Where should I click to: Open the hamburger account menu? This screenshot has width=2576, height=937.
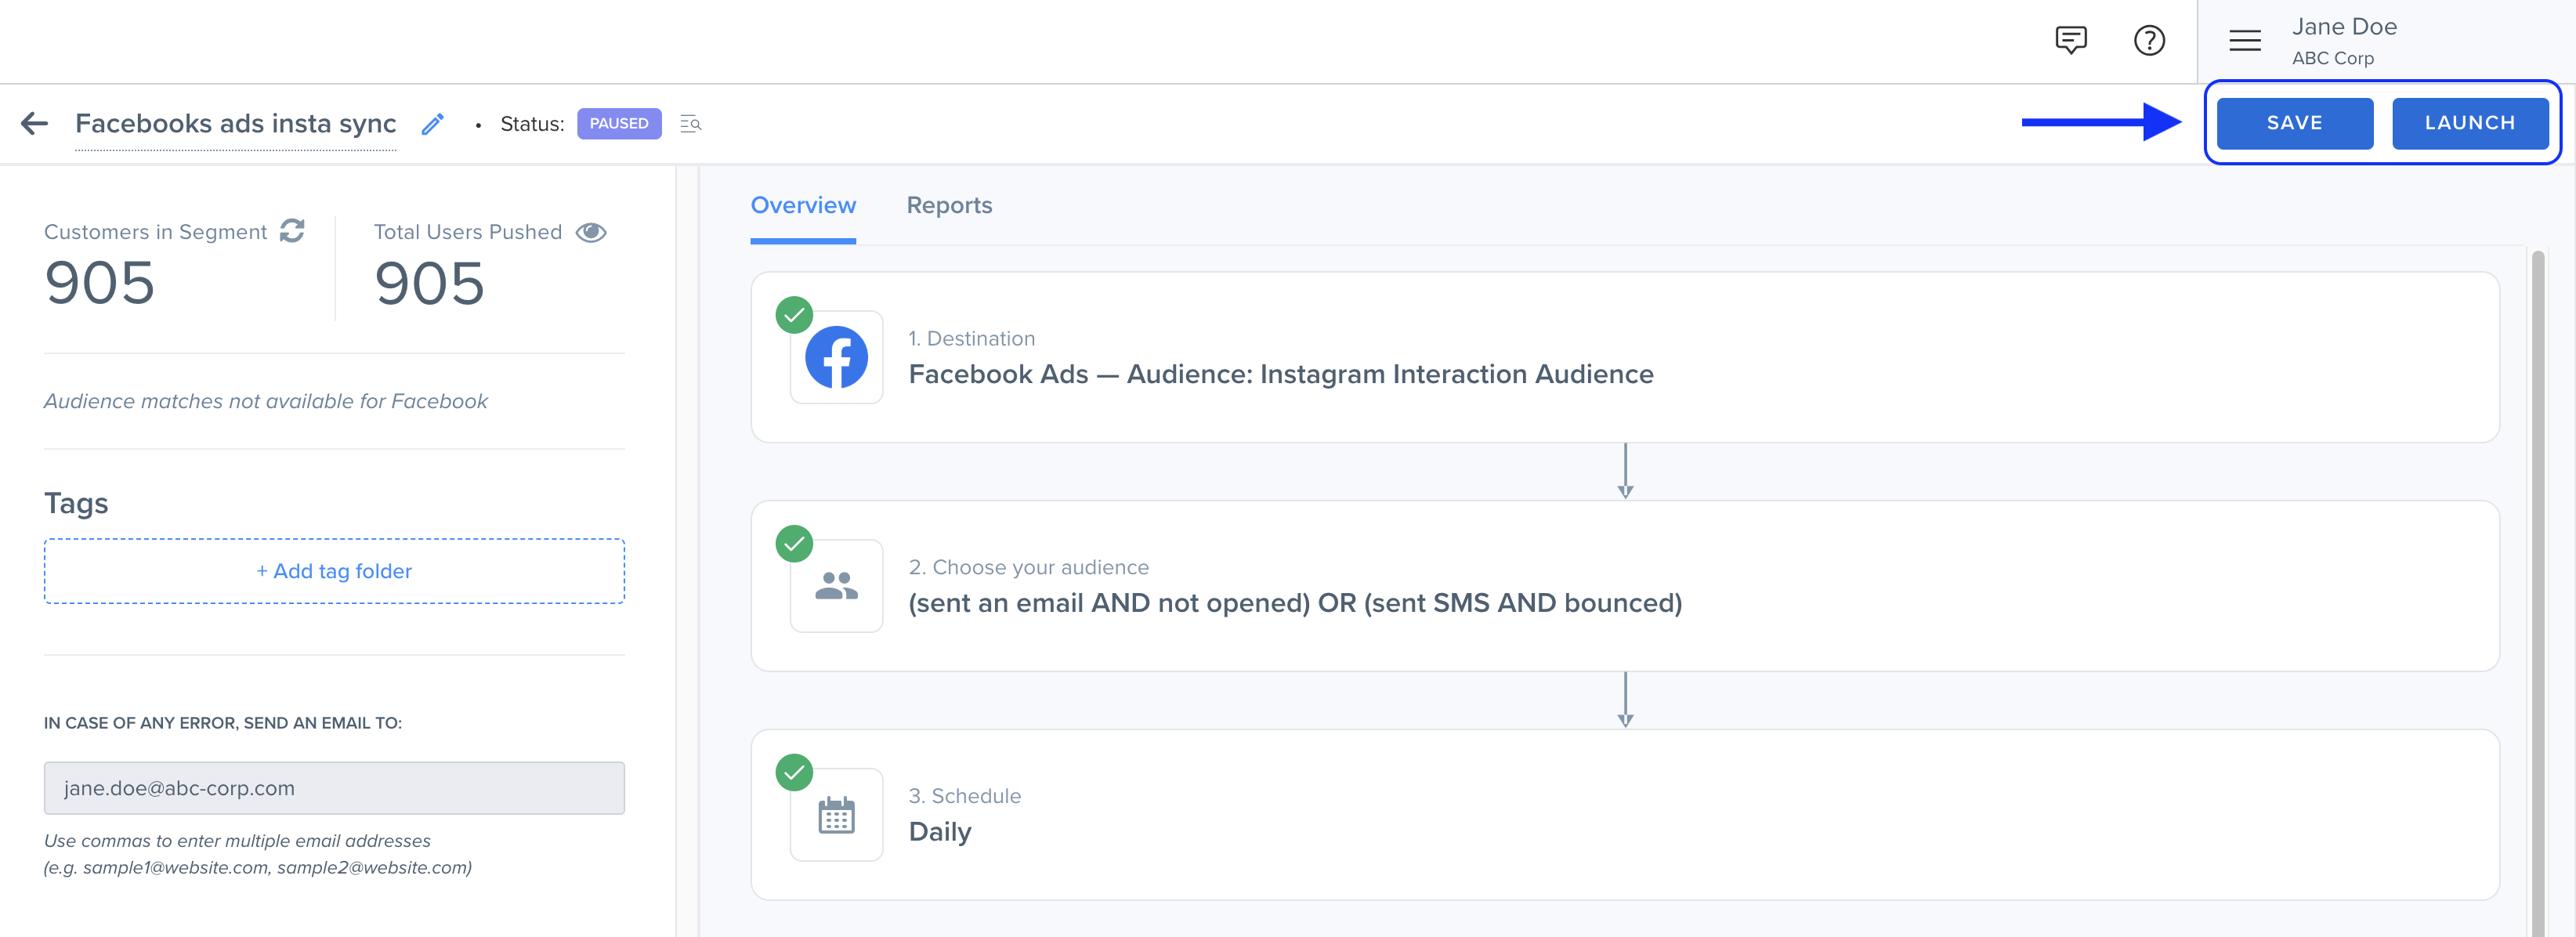point(2244,40)
